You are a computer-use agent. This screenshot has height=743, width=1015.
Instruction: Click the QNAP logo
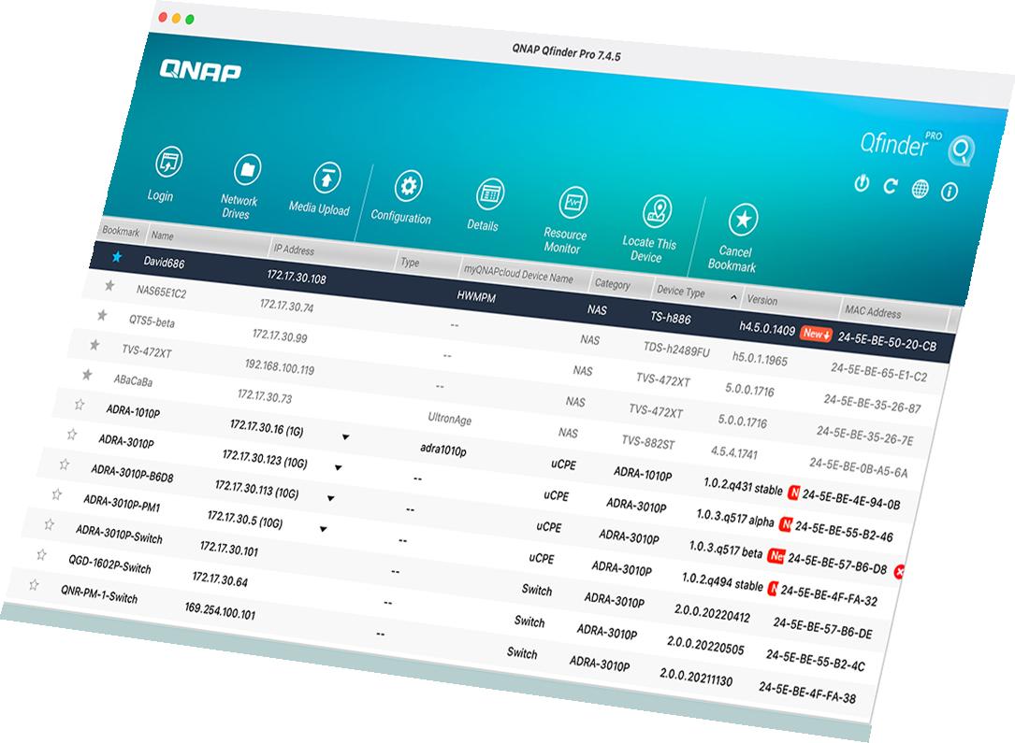[x=200, y=70]
